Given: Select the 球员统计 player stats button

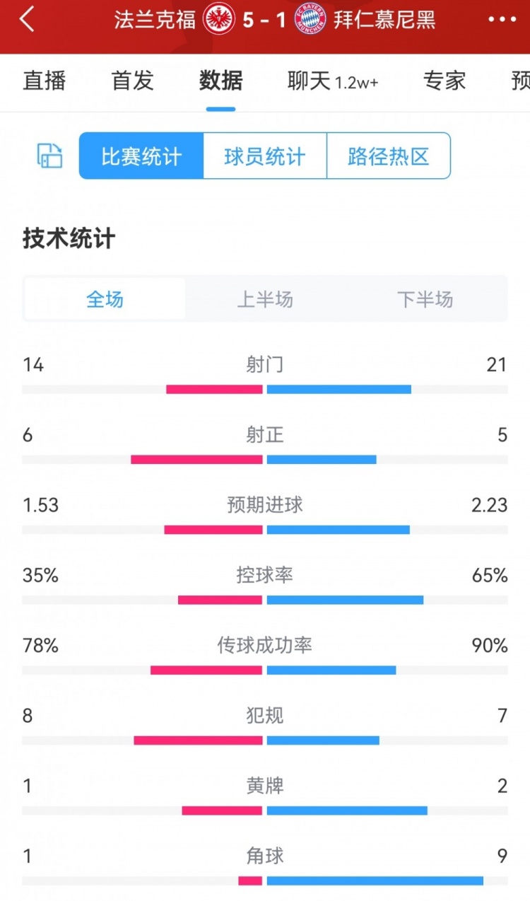Looking at the screenshot, I should [x=264, y=156].
